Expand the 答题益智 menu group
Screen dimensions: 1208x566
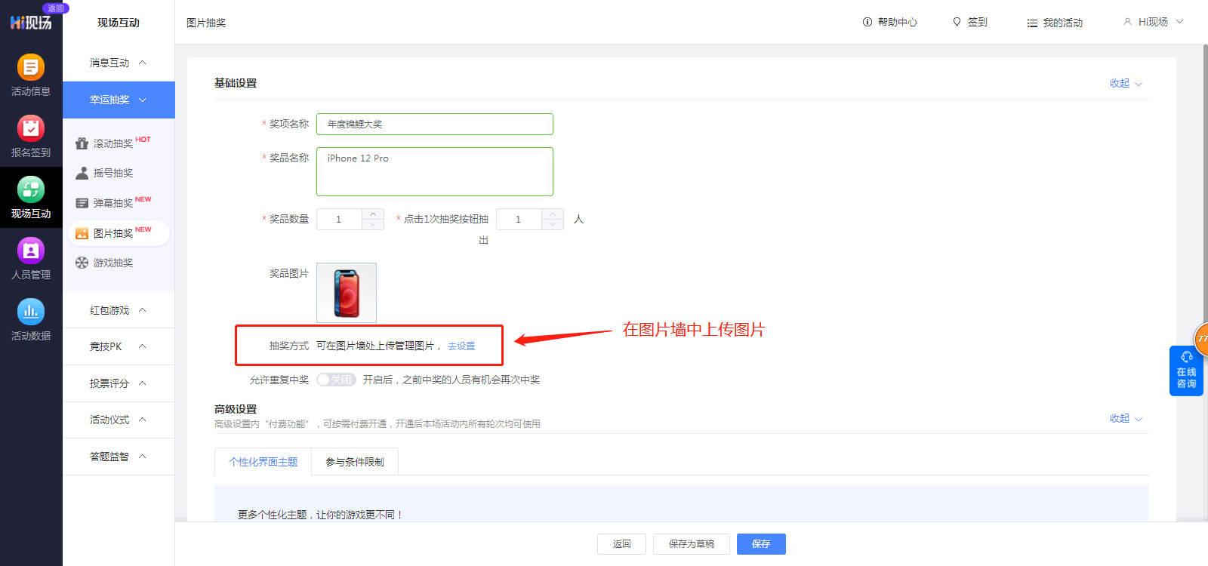pos(119,457)
